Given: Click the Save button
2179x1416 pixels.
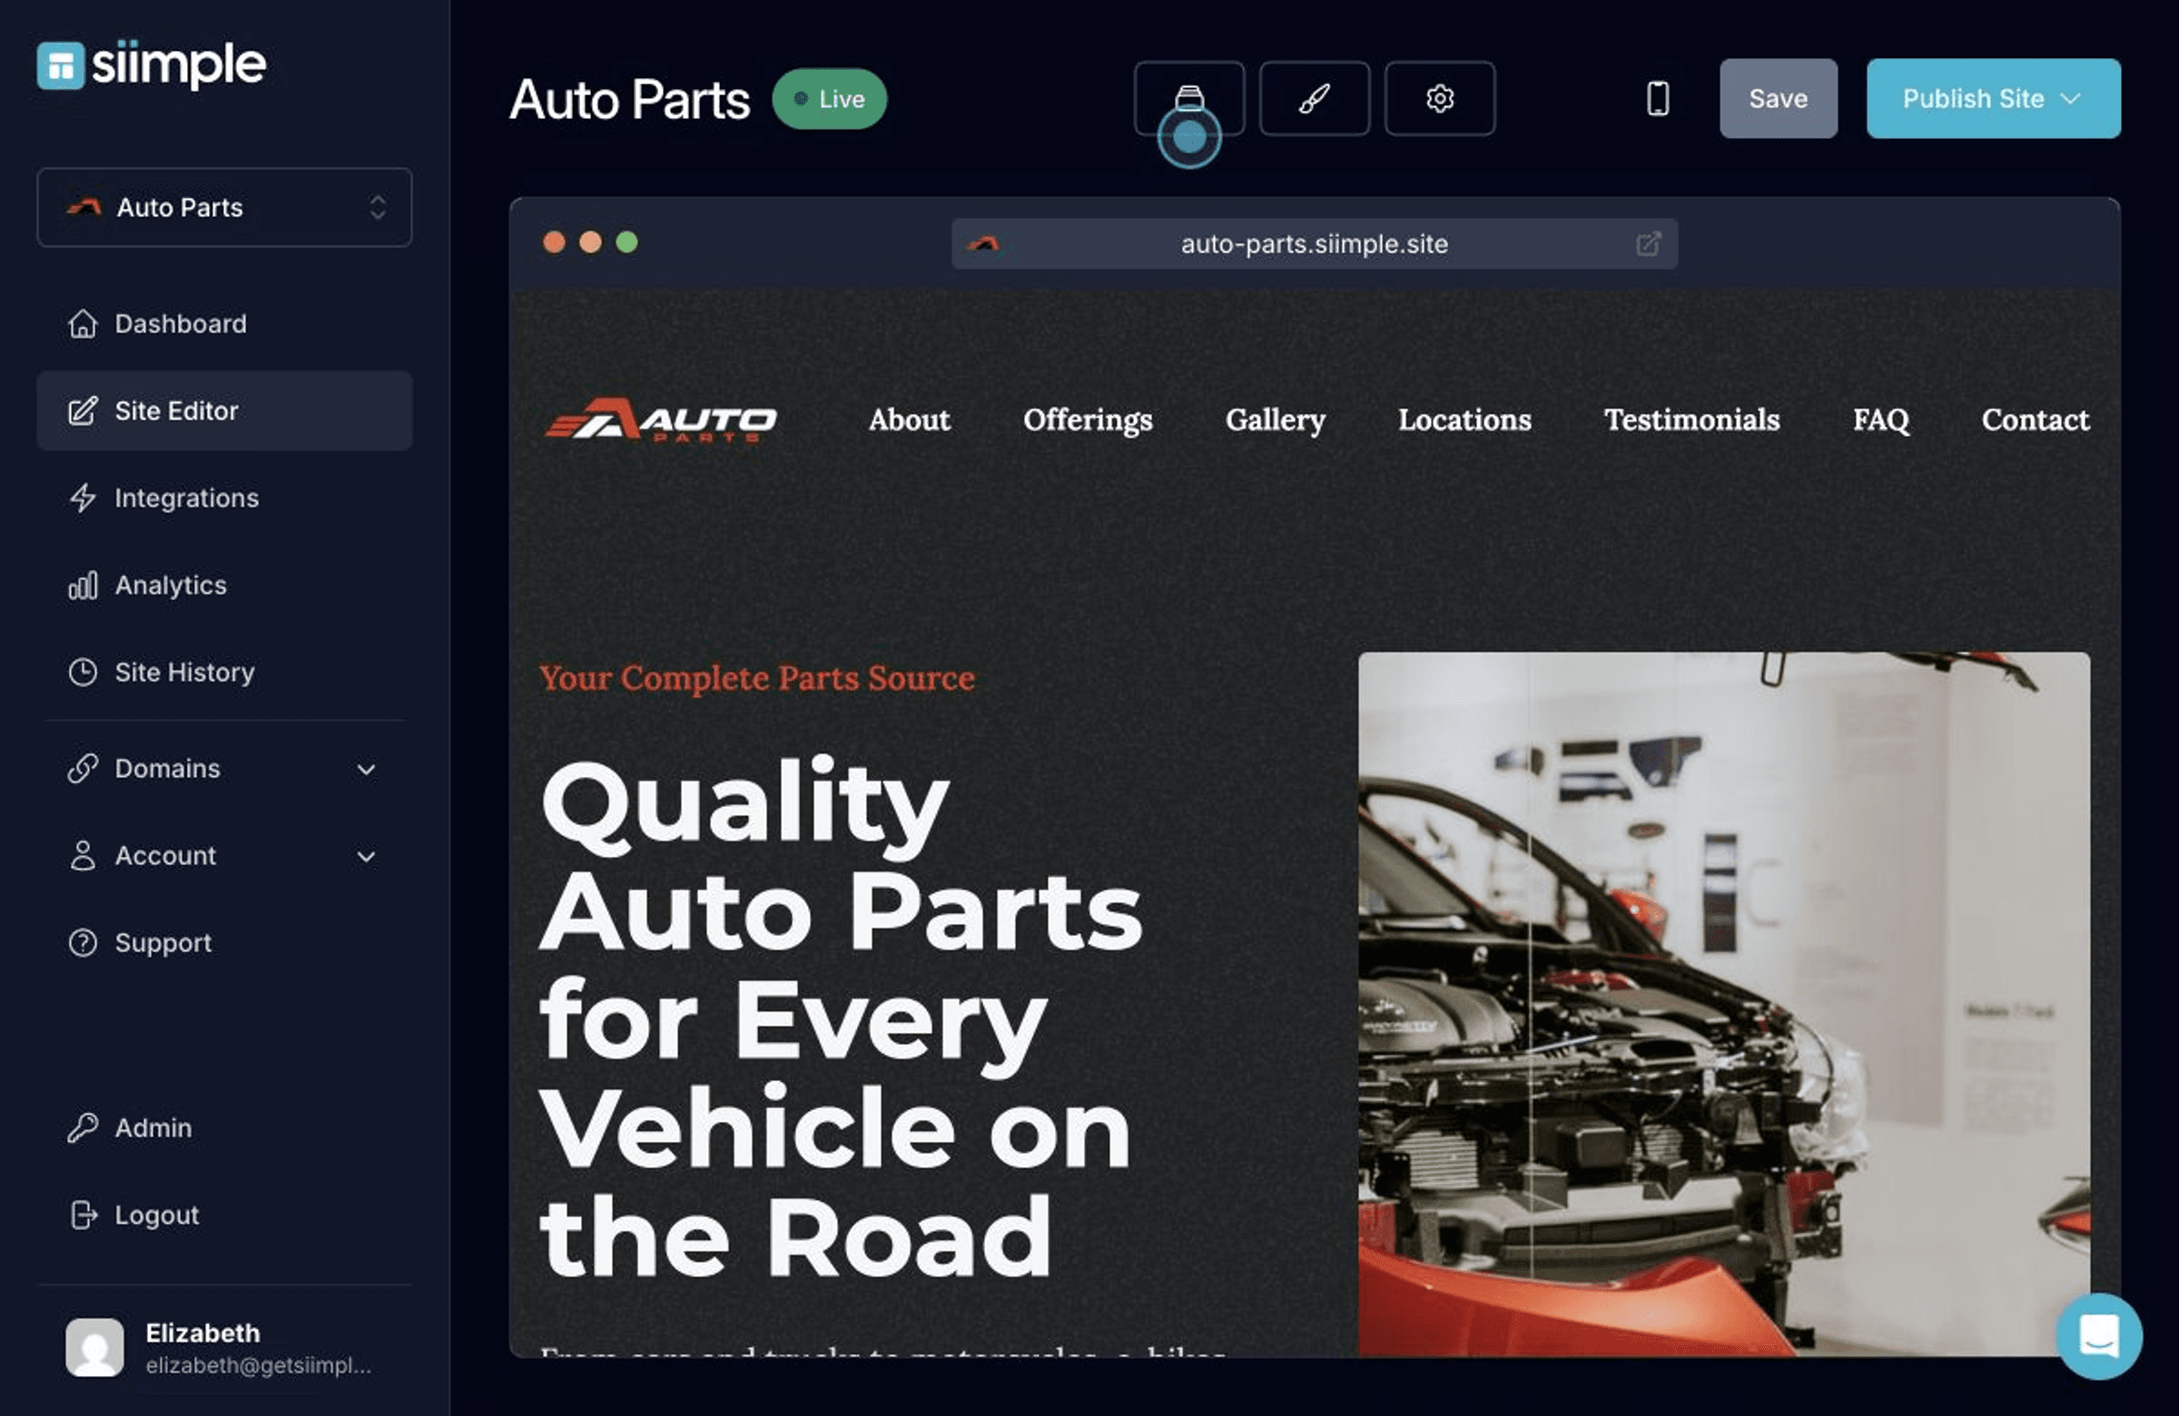Looking at the screenshot, I should tap(1778, 98).
